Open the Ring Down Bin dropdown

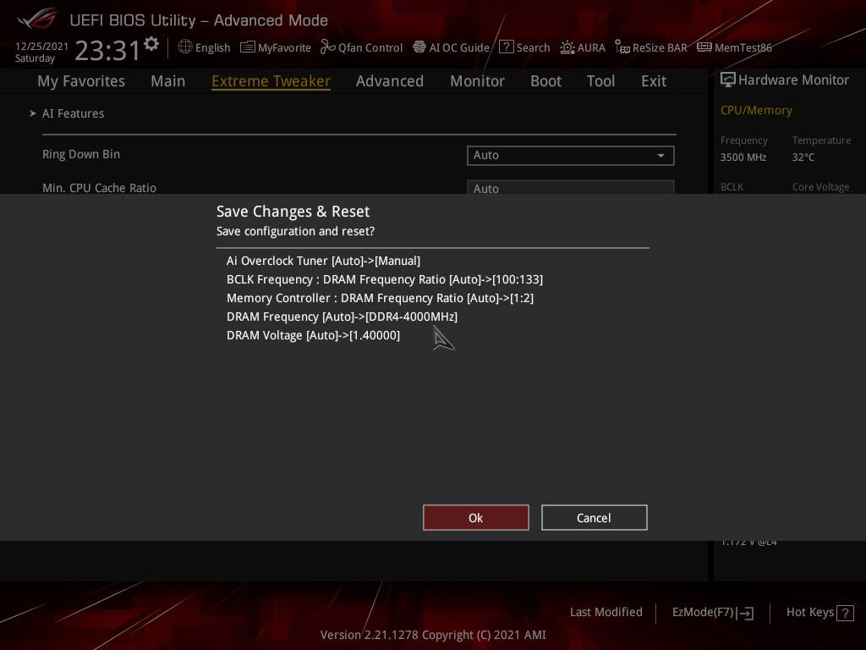coord(570,155)
